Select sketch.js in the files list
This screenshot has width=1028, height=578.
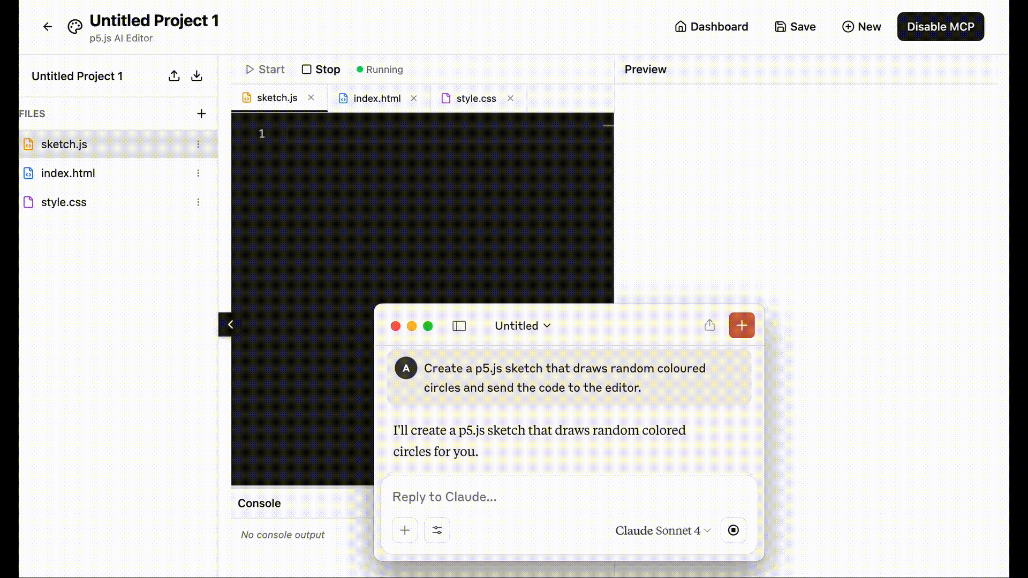(x=118, y=144)
